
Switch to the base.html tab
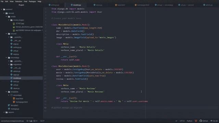(120, 5)
